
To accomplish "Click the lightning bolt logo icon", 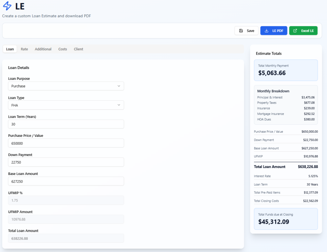I will click(x=7, y=6).
